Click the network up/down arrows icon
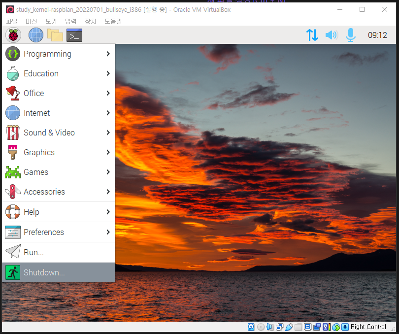Screen dimensions: 399x334 click(x=312, y=35)
